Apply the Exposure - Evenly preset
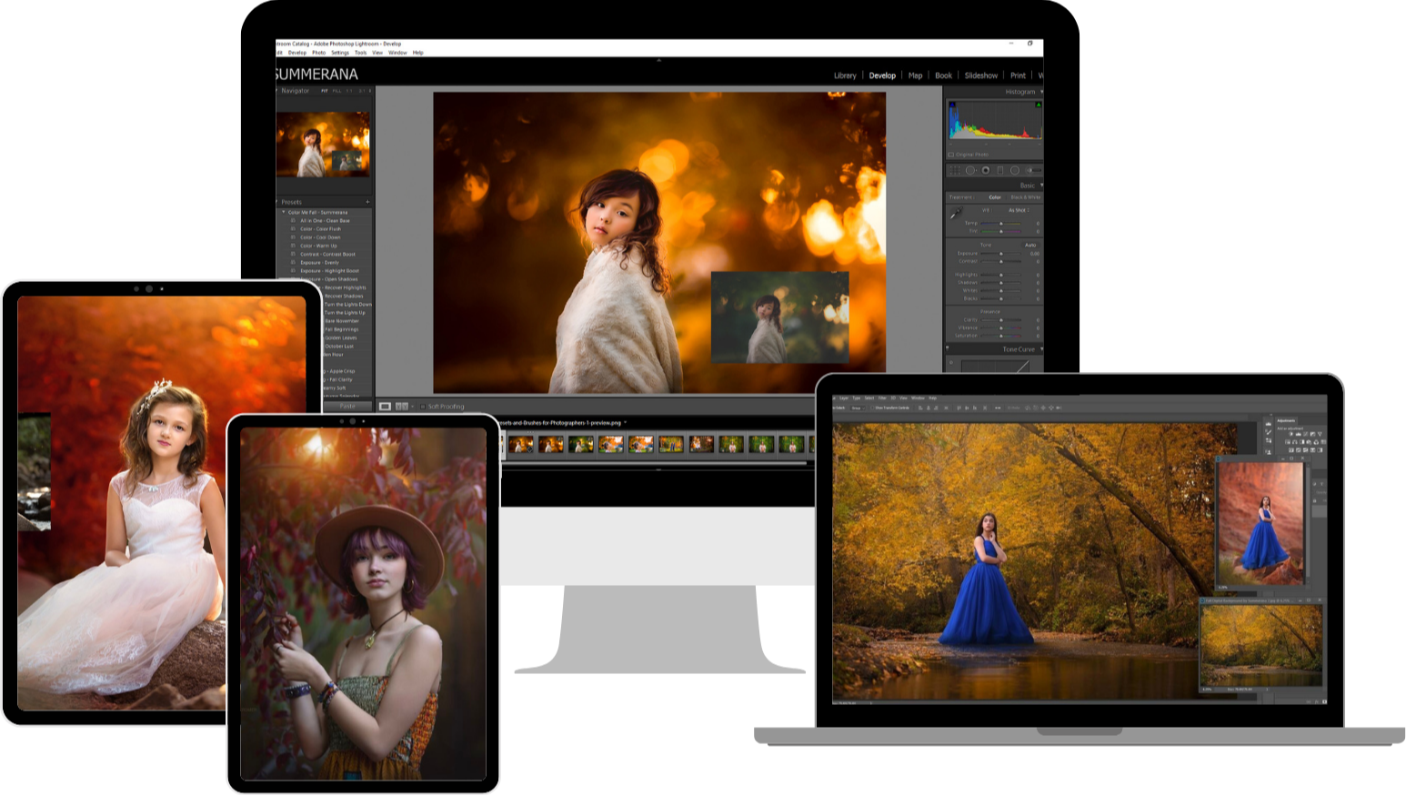The image size is (1406, 796). [319, 263]
